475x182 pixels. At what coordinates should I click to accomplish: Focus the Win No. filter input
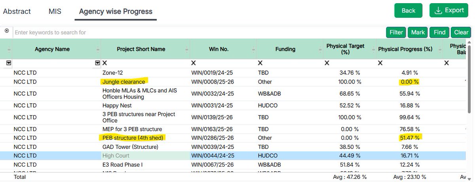click(226, 63)
